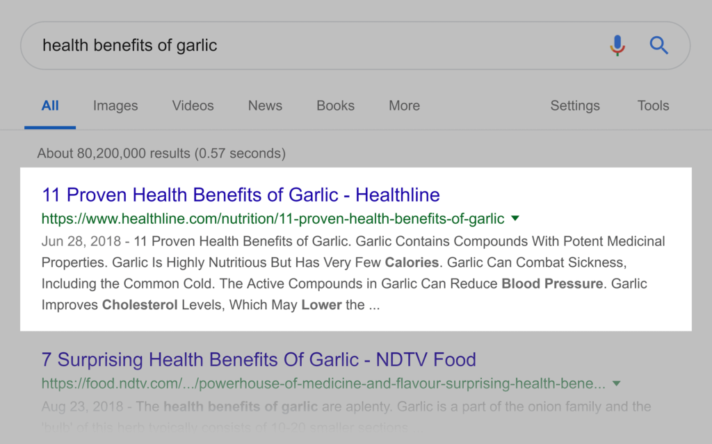
Task: Expand the dropdown arrow beside NDTV Food URL
Action: click(x=618, y=383)
